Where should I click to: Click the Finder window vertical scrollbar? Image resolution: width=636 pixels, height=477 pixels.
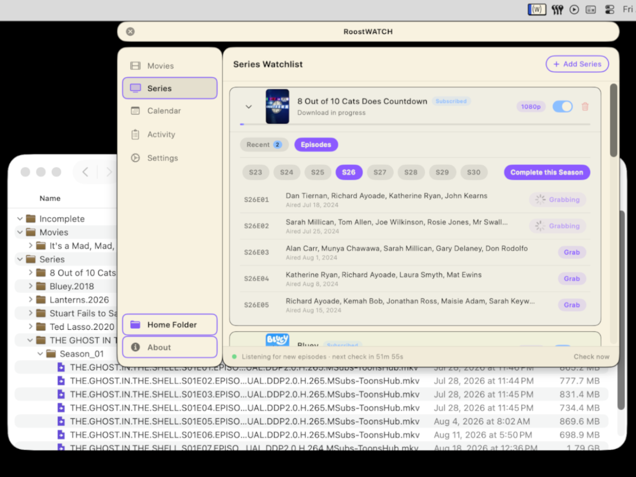click(x=621, y=310)
